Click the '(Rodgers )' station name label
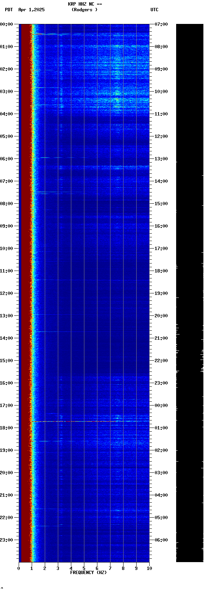The image size is (206, 592). click(85, 10)
